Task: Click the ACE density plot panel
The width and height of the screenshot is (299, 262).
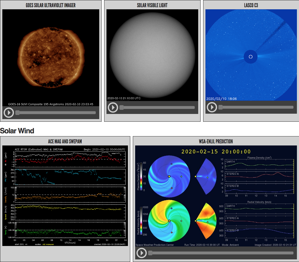Action: pos(70,195)
